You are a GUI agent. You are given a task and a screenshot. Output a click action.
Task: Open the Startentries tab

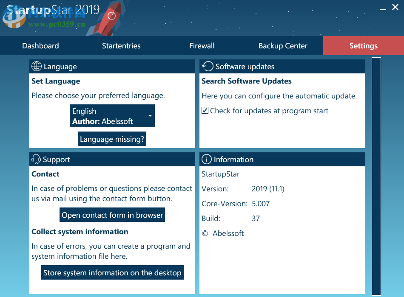click(121, 45)
